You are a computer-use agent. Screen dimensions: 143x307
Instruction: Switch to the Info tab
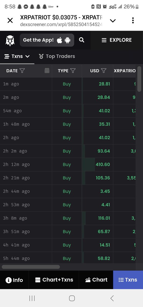14,280
